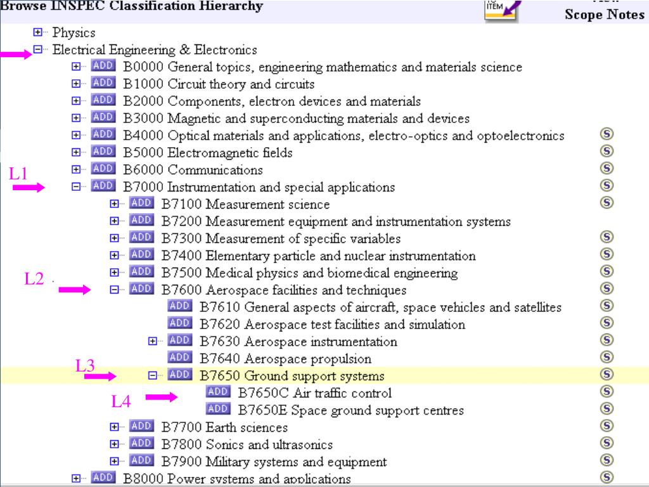
Task: Show scope note for B7300 Measurement of specific variables
Action: (x=607, y=237)
